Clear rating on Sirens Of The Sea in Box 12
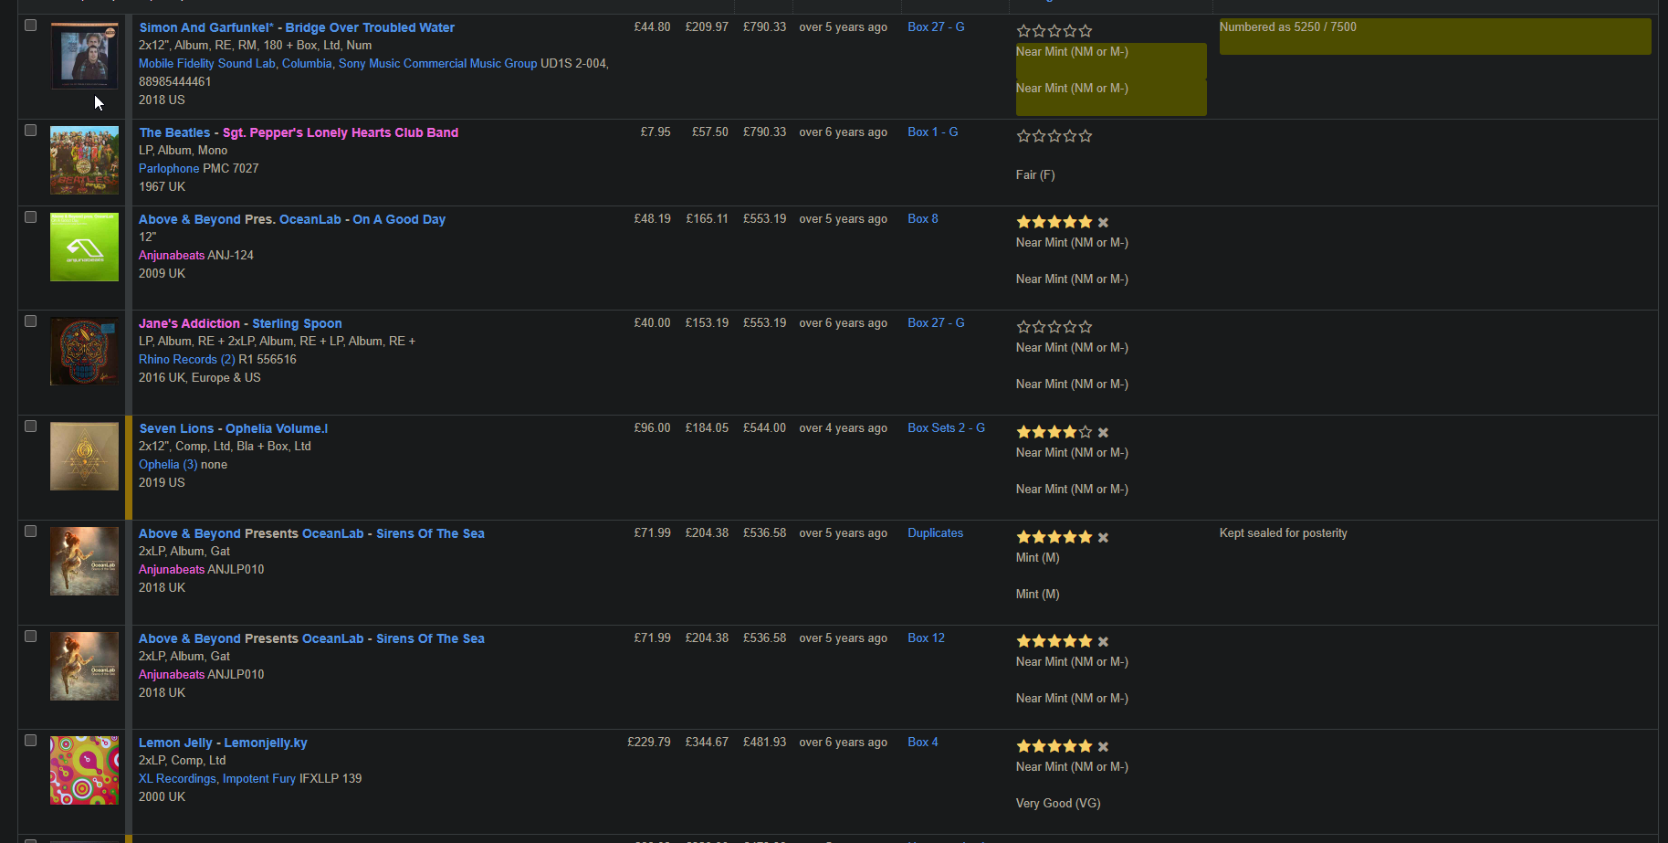Image resolution: width=1668 pixels, height=843 pixels. pos(1103,642)
